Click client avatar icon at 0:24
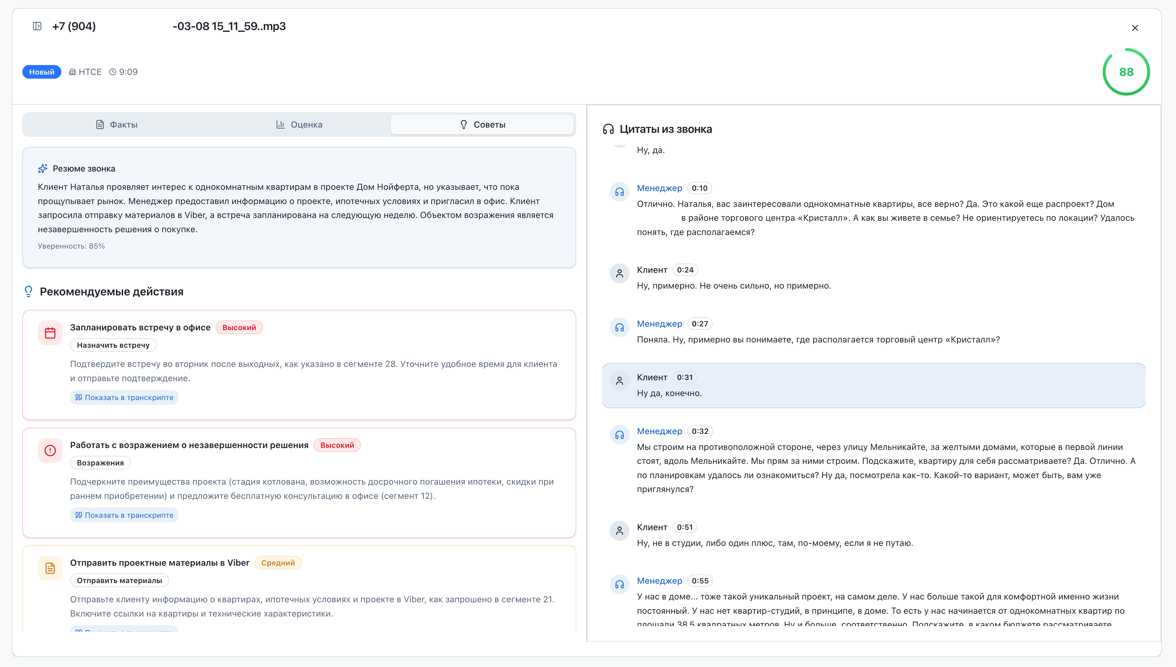The height and width of the screenshot is (667, 1176). [619, 273]
